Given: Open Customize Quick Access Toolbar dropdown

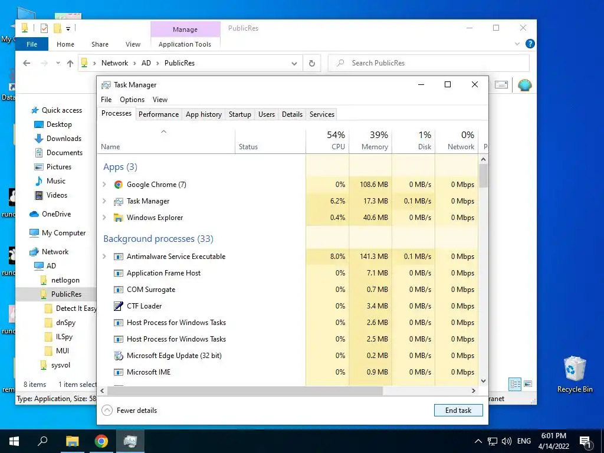Looking at the screenshot, I should click(x=68, y=28).
